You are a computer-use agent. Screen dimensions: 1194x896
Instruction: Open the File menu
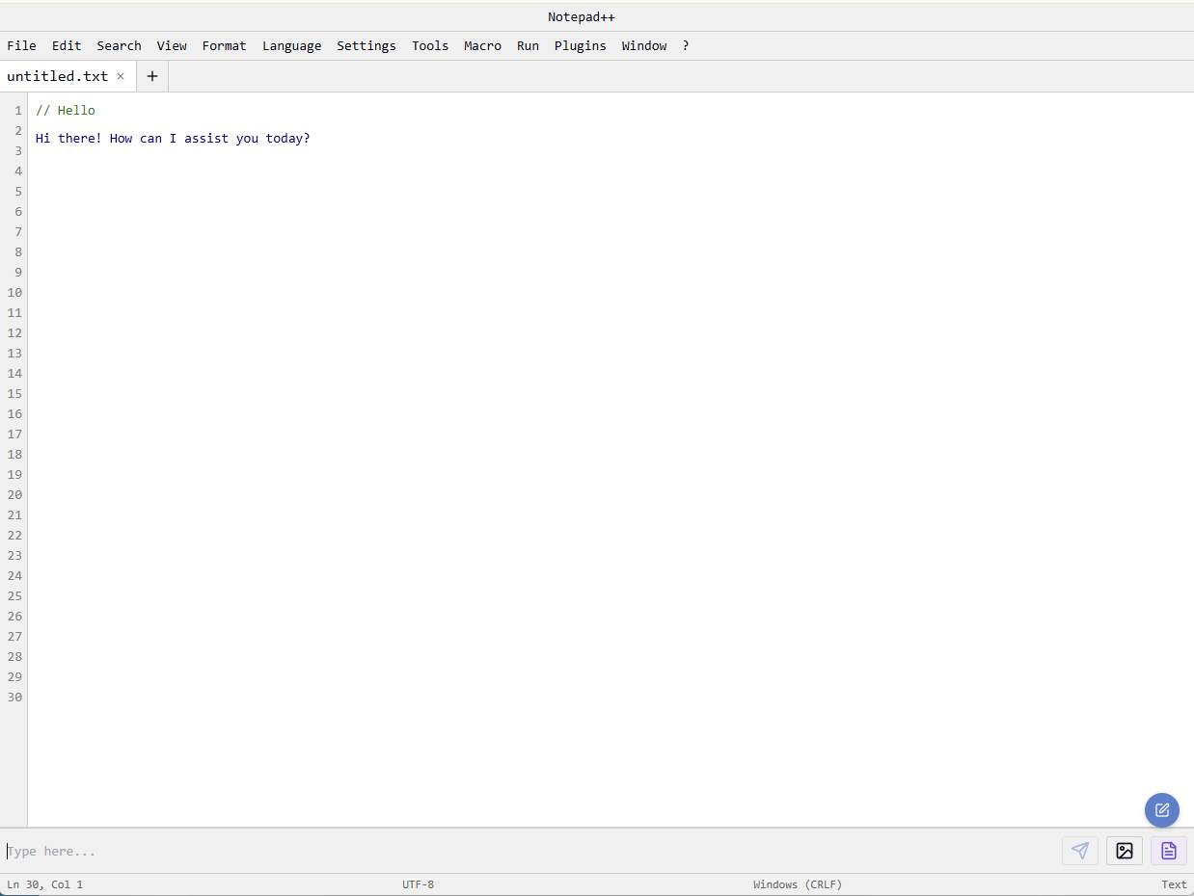[x=21, y=45]
